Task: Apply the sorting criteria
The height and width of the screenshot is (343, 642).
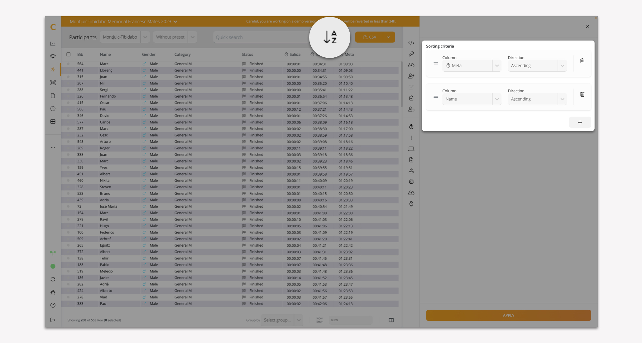Action: [508, 315]
